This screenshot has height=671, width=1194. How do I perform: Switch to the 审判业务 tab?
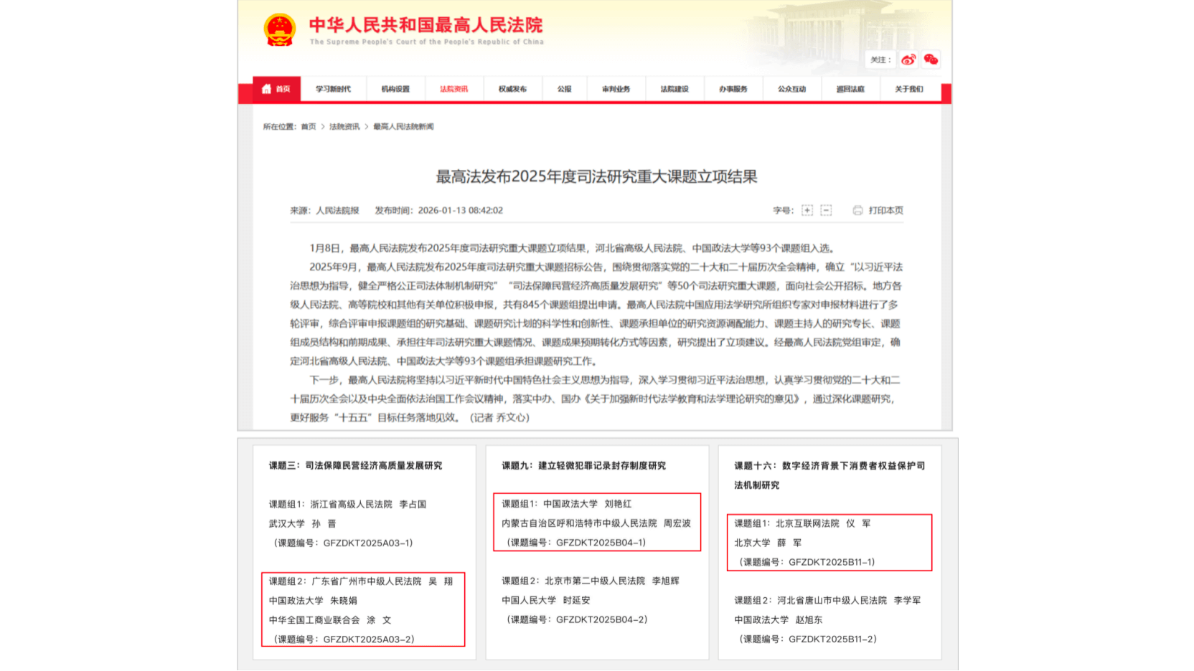(616, 89)
